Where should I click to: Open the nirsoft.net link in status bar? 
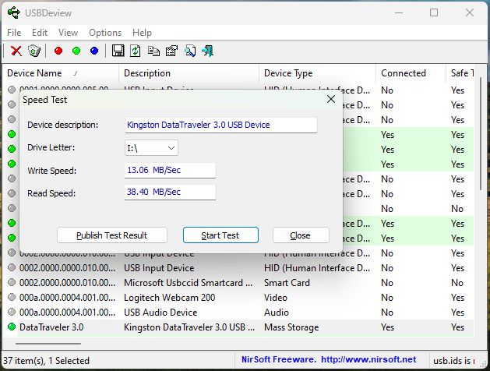[x=368, y=359]
